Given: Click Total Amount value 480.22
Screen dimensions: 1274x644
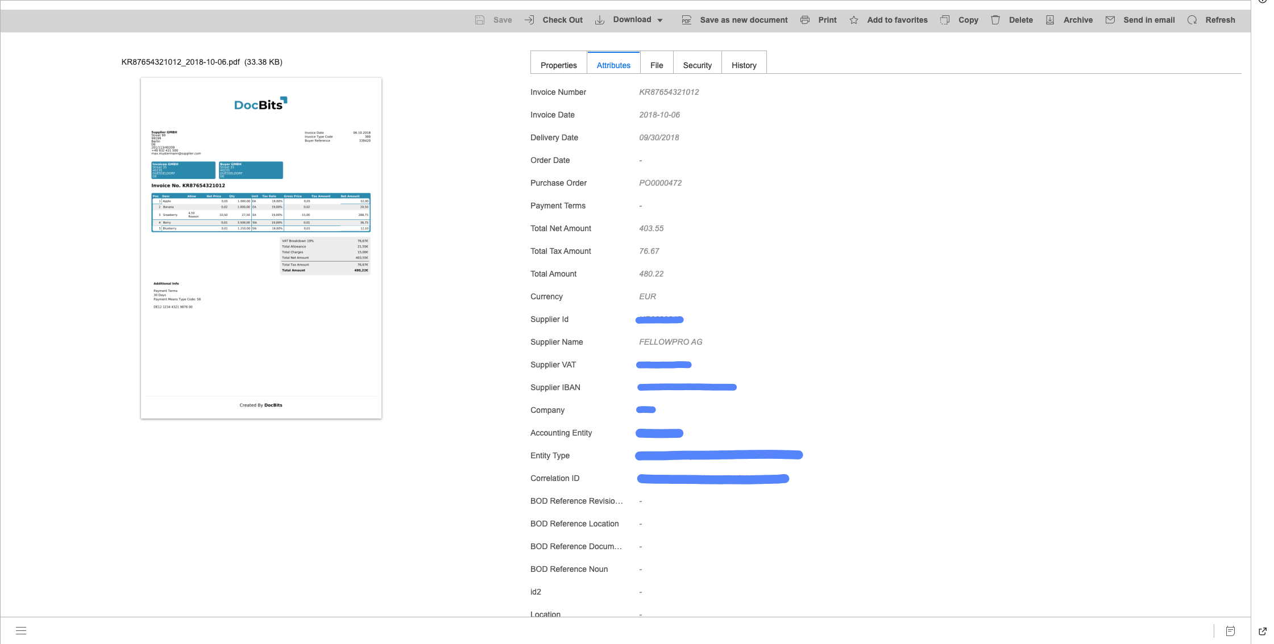Looking at the screenshot, I should pos(651,274).
